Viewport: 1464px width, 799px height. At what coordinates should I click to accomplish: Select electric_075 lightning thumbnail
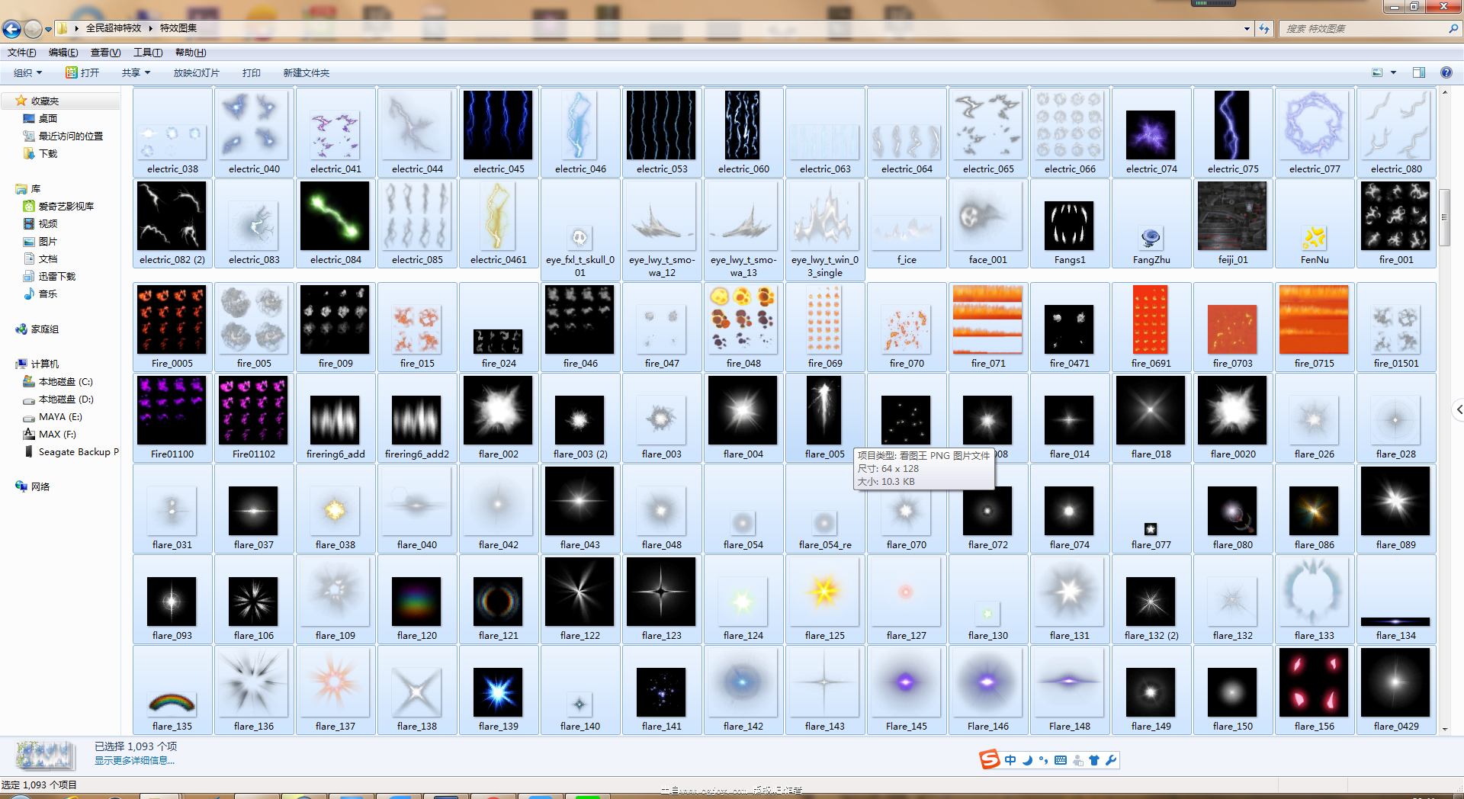1233,133
